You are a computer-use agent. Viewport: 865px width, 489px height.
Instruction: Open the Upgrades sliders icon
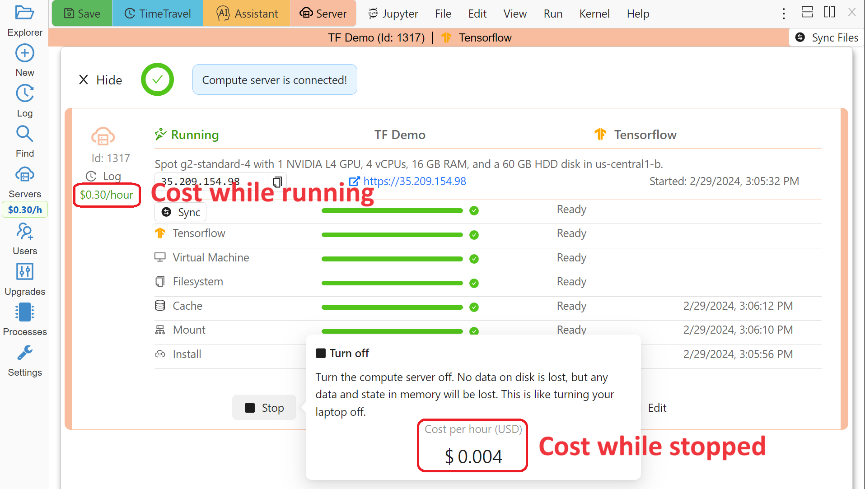point(24,272)
